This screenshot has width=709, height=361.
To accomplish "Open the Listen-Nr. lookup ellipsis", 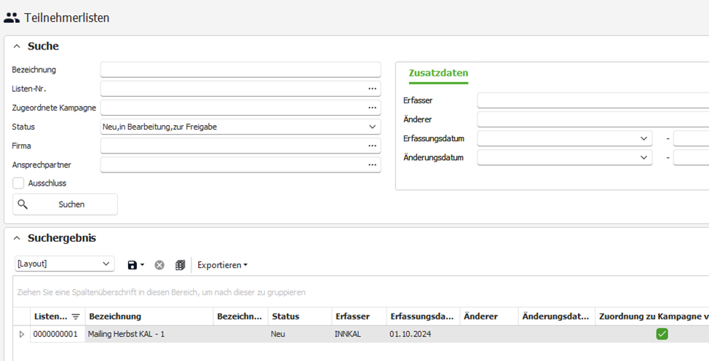I will tap(373, 89).
